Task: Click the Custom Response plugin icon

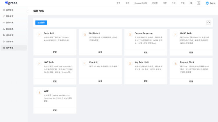Action: pos(130,34)
